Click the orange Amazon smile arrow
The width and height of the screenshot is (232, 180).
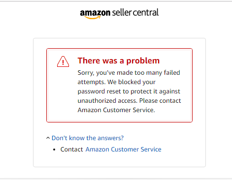(x=93, y=17)
